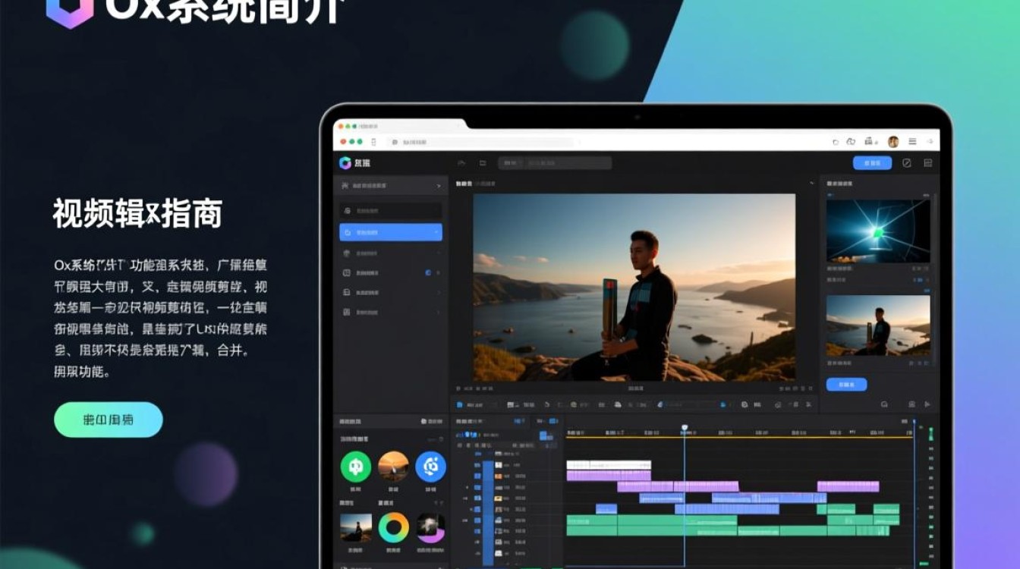Select the round sunset thumbnail in media panel
Image resolution: width=1020 pixels, height=569 pixels.
[x=393, y=467]
